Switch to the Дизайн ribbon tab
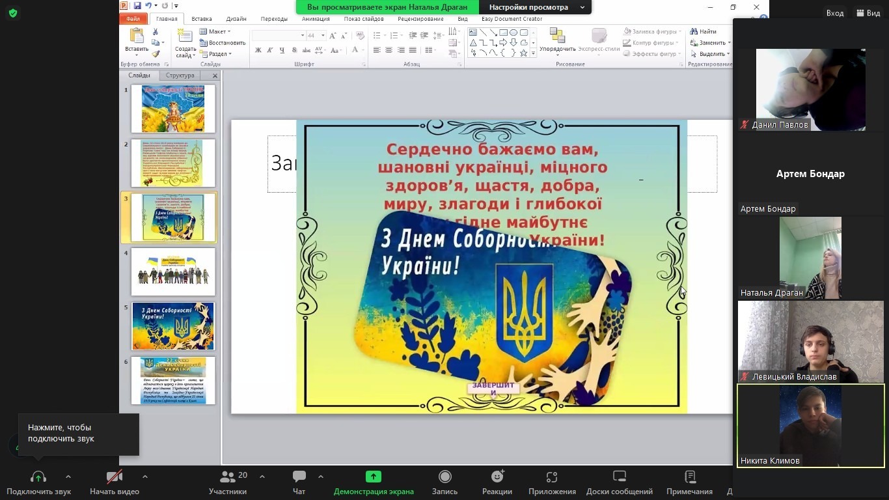 [x=236, y=19]
